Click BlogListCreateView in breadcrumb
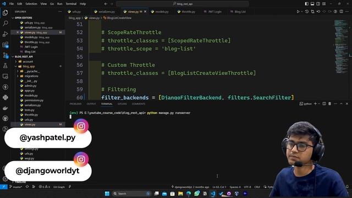The width and height of the screenshot is (352, 198). (119, 18)
